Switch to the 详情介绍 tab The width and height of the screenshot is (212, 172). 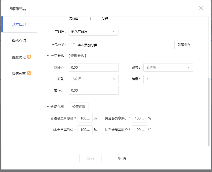click(x=19, y=41)
